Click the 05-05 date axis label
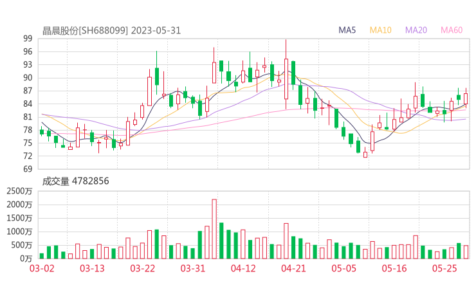Image resolution: width=476 pixels, height=283 pixels. [344, 268]
